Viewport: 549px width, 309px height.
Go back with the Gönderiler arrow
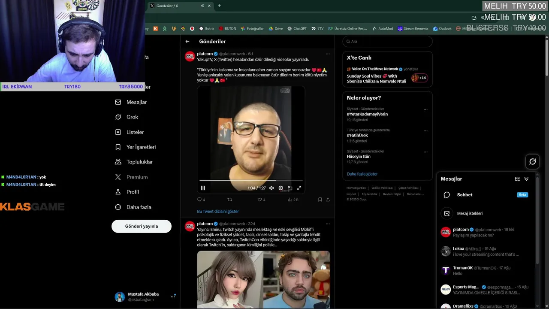click(187, 42)
